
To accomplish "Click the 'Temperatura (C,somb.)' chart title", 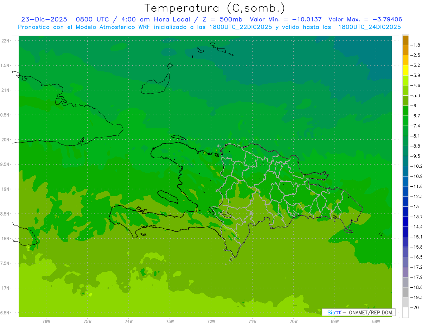I will (x=215, y=8).
